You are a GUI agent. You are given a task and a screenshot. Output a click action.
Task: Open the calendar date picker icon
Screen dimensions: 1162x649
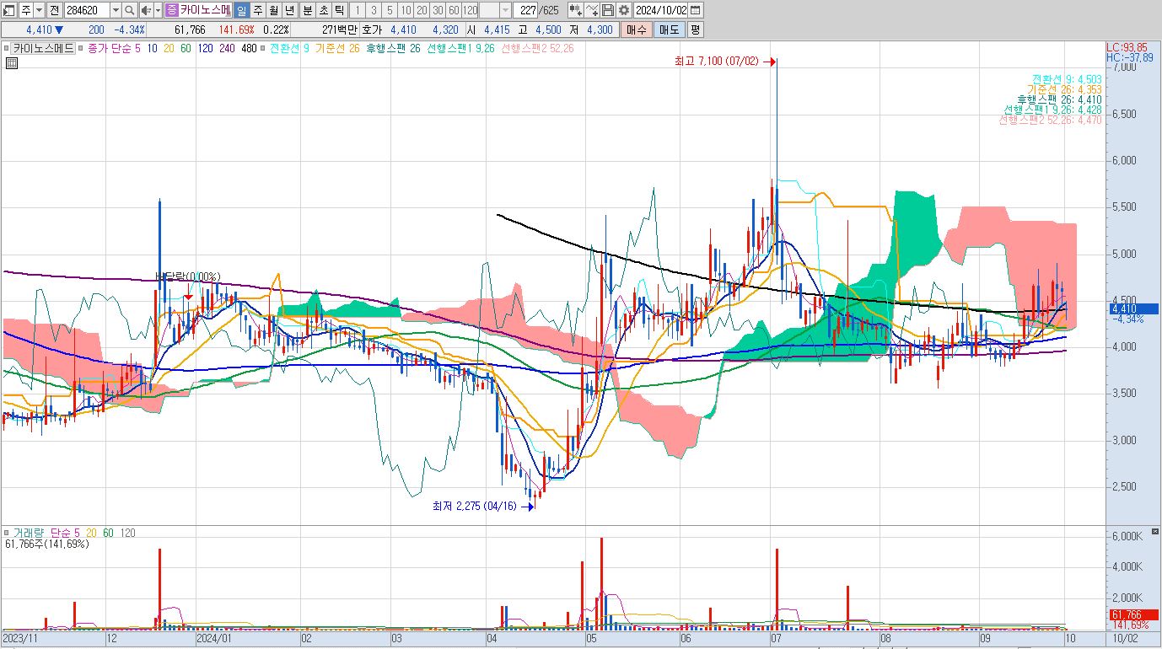[x=696, y=10]
